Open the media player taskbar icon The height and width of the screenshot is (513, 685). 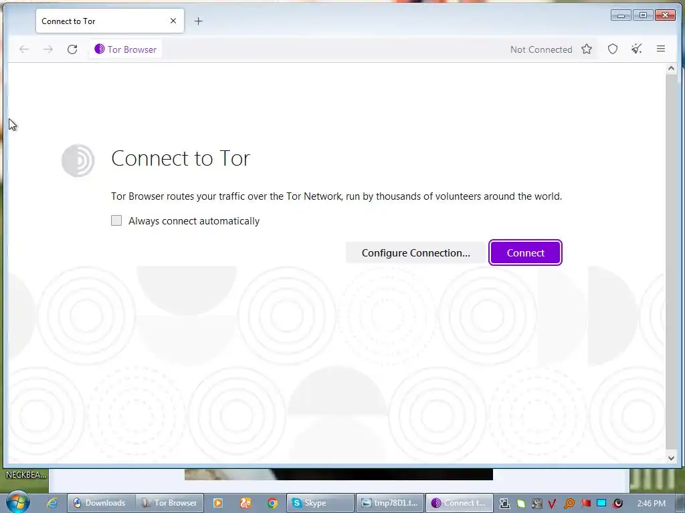(217, 504)
